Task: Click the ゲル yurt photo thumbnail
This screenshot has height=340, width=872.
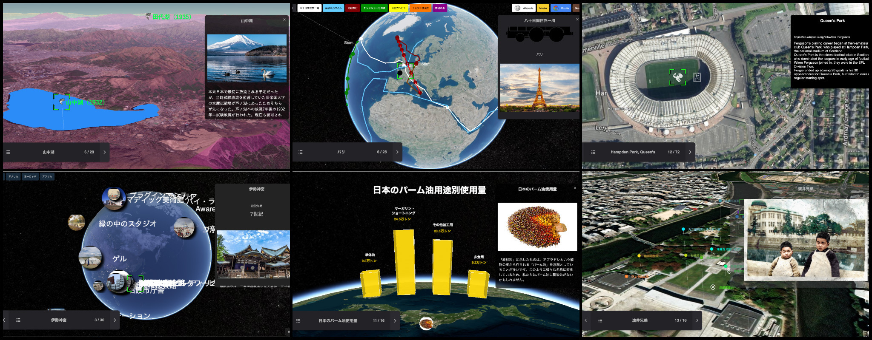Action: click(90, 257)
